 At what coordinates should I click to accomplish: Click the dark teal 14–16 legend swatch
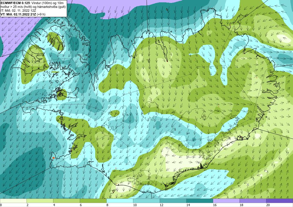(x=200, y=201)
